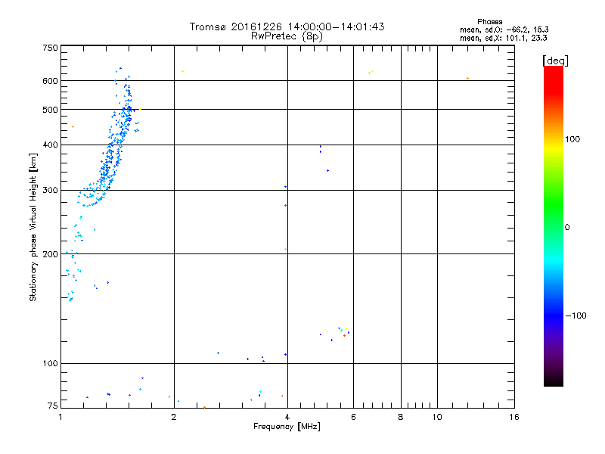Click x-axis tick label '2'
Screen dimensions: 605x454
174,417
